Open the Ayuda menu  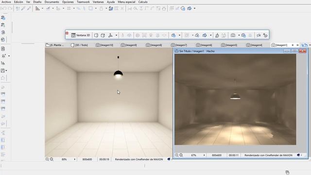tap(111, 2)
